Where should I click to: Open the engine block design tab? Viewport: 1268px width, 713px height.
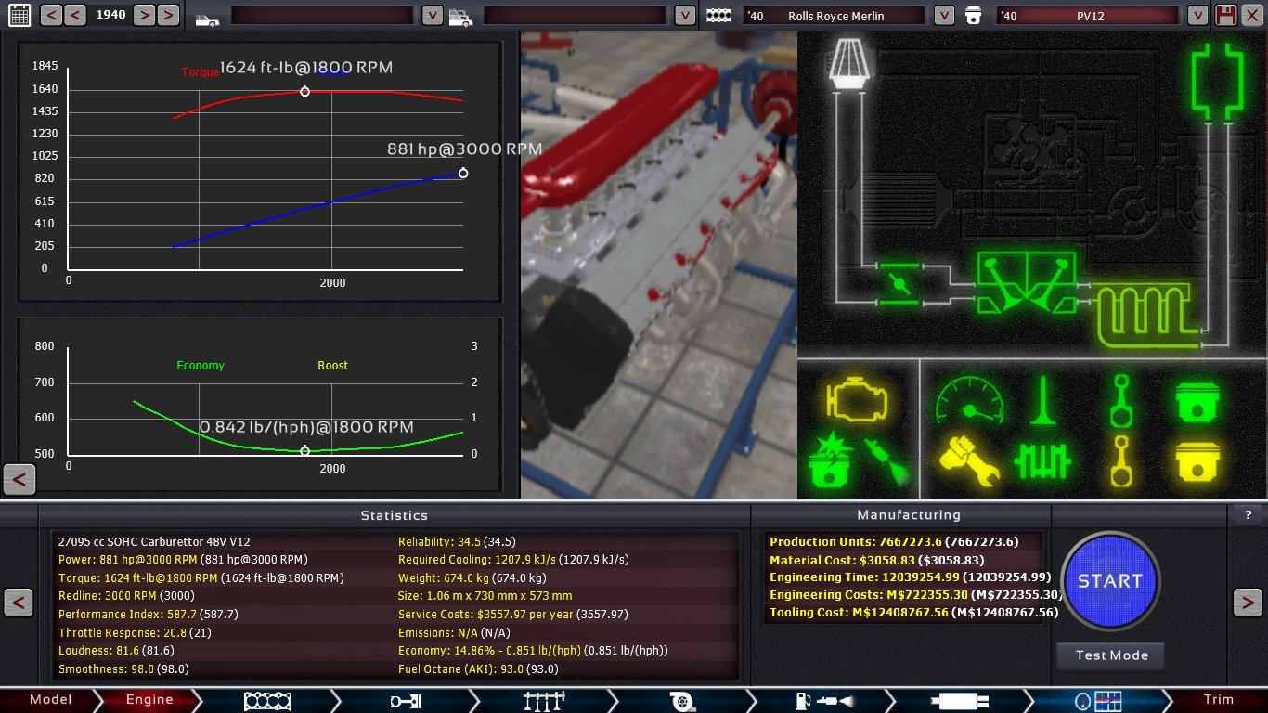pos(268,699)
